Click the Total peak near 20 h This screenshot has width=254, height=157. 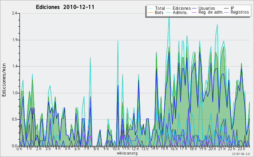[217, 25]
